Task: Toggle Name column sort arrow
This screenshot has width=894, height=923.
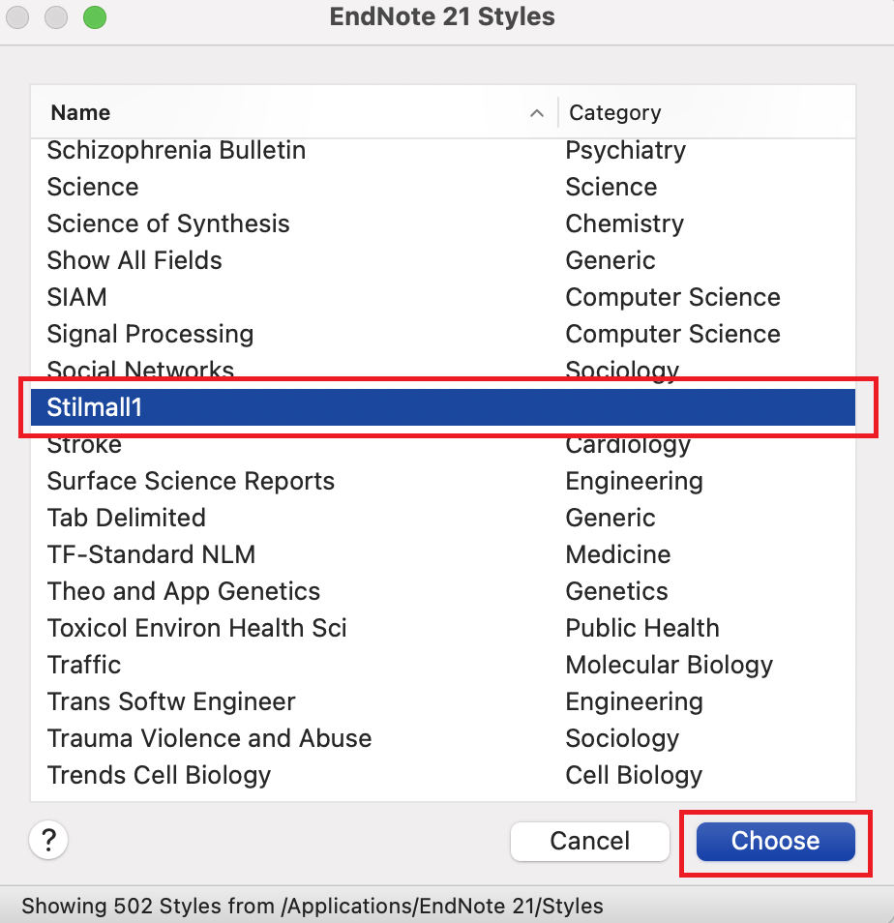Action: pos(537,113)
